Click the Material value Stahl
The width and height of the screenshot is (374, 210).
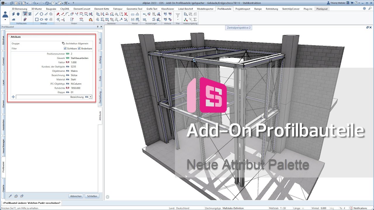tap(73, 79)
